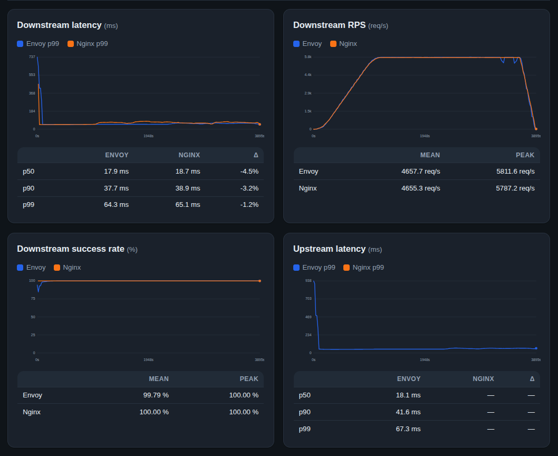Click the 5.8k y-axis label on Downstream RPS chart
Image resolution: width=558 pixels, height=456 pixels.
point(308,57)
